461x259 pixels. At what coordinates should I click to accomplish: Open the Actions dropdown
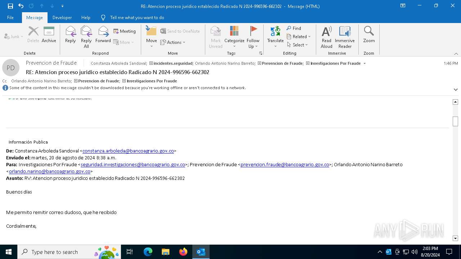click(173, 42)
